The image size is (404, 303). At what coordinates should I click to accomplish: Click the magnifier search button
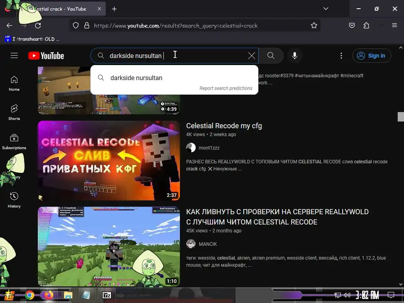point(271,56)
